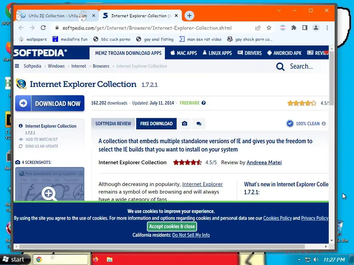Click the Windows breadcrumb link
Screen dimensions: 354x265
click(56, 66)
